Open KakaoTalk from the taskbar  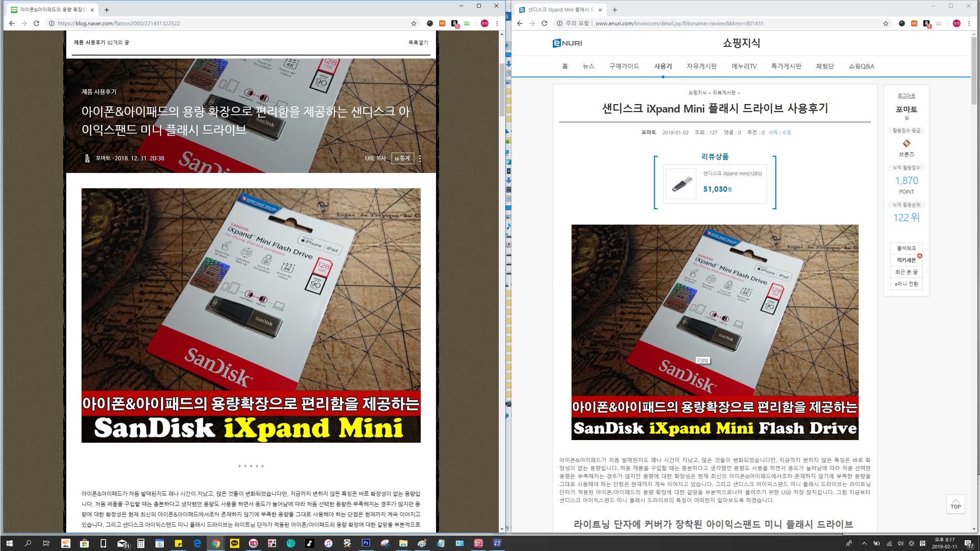234,543
